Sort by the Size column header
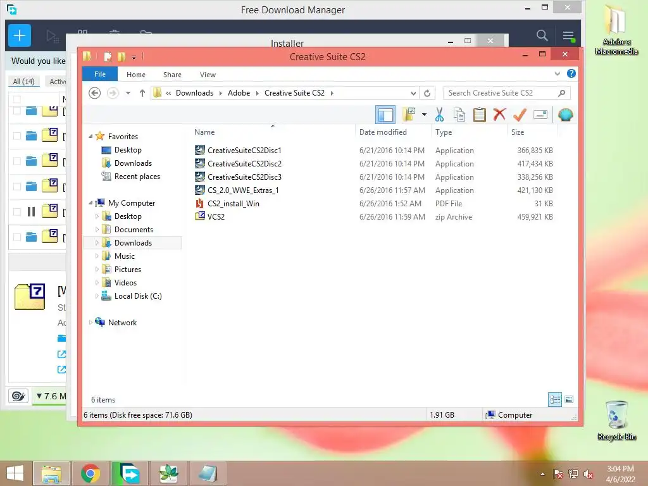This screenshot has height=486, width=648. point(532,132)
